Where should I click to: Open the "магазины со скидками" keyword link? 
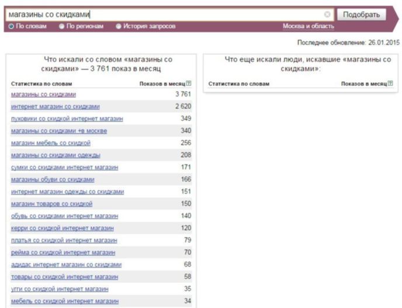(x=43, y=94)
